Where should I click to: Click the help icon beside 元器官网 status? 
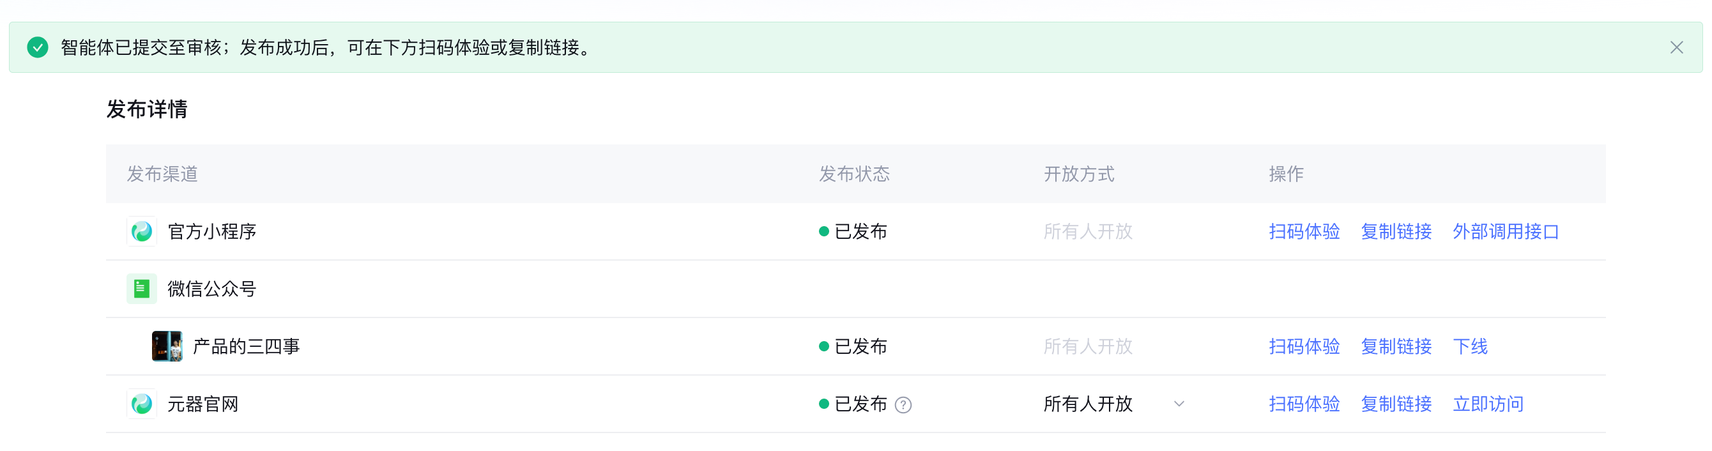pos(903,404)
